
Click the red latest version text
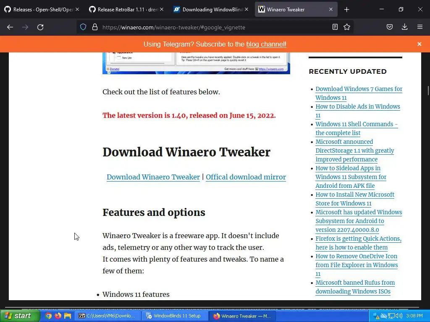click(189, 115)
